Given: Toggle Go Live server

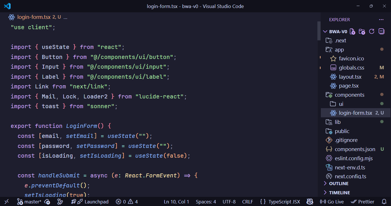Looking at the screenshot, I should point(332,202).
